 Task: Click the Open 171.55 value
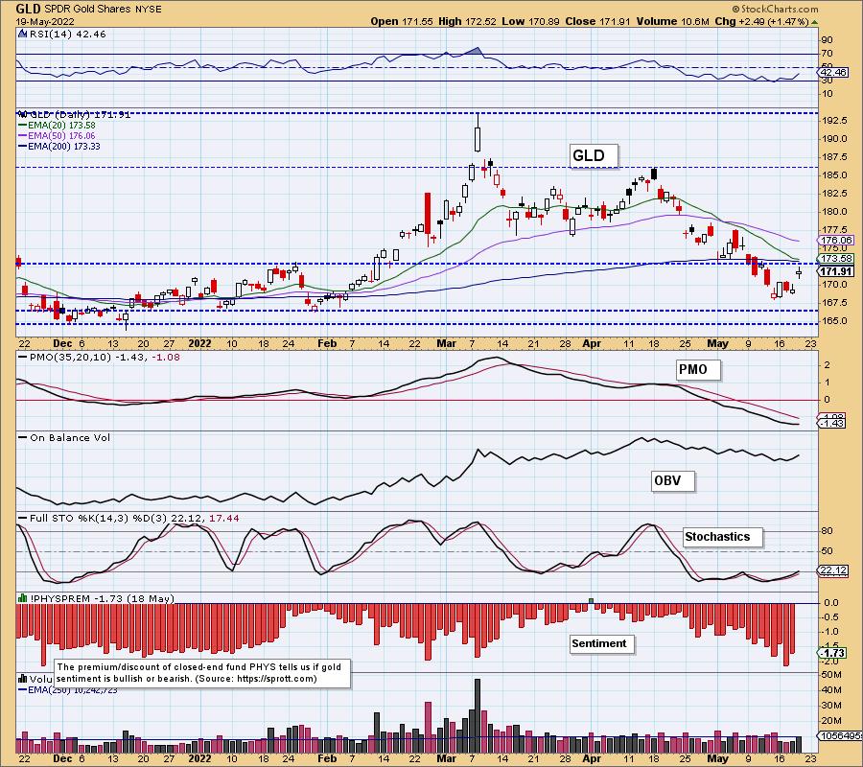pyautogui.click(x=401, y=21)
